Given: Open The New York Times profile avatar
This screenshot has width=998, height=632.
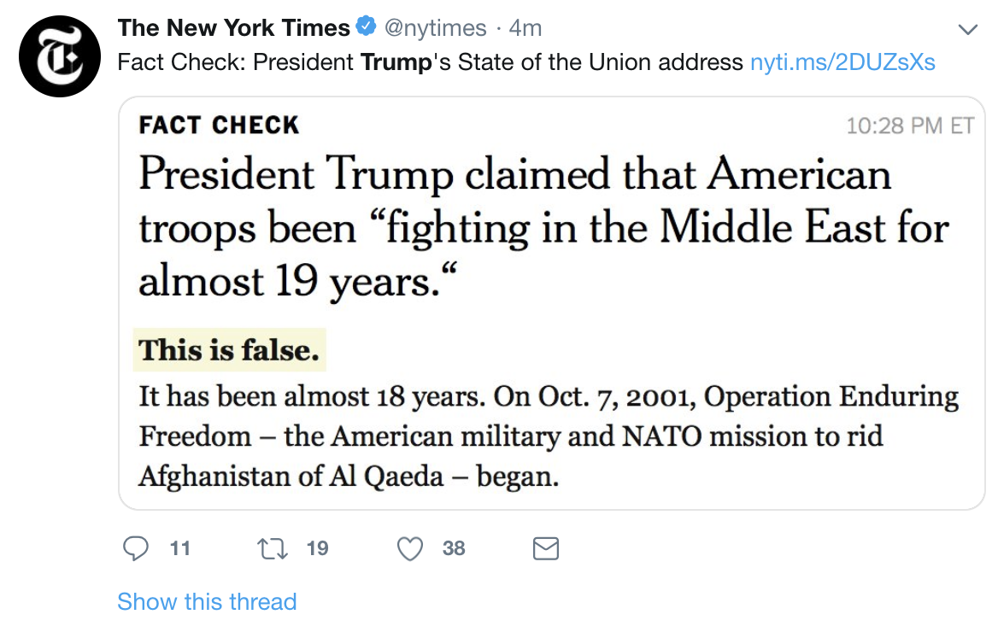Looking at the screenshot, I should (x=60, y=56).
